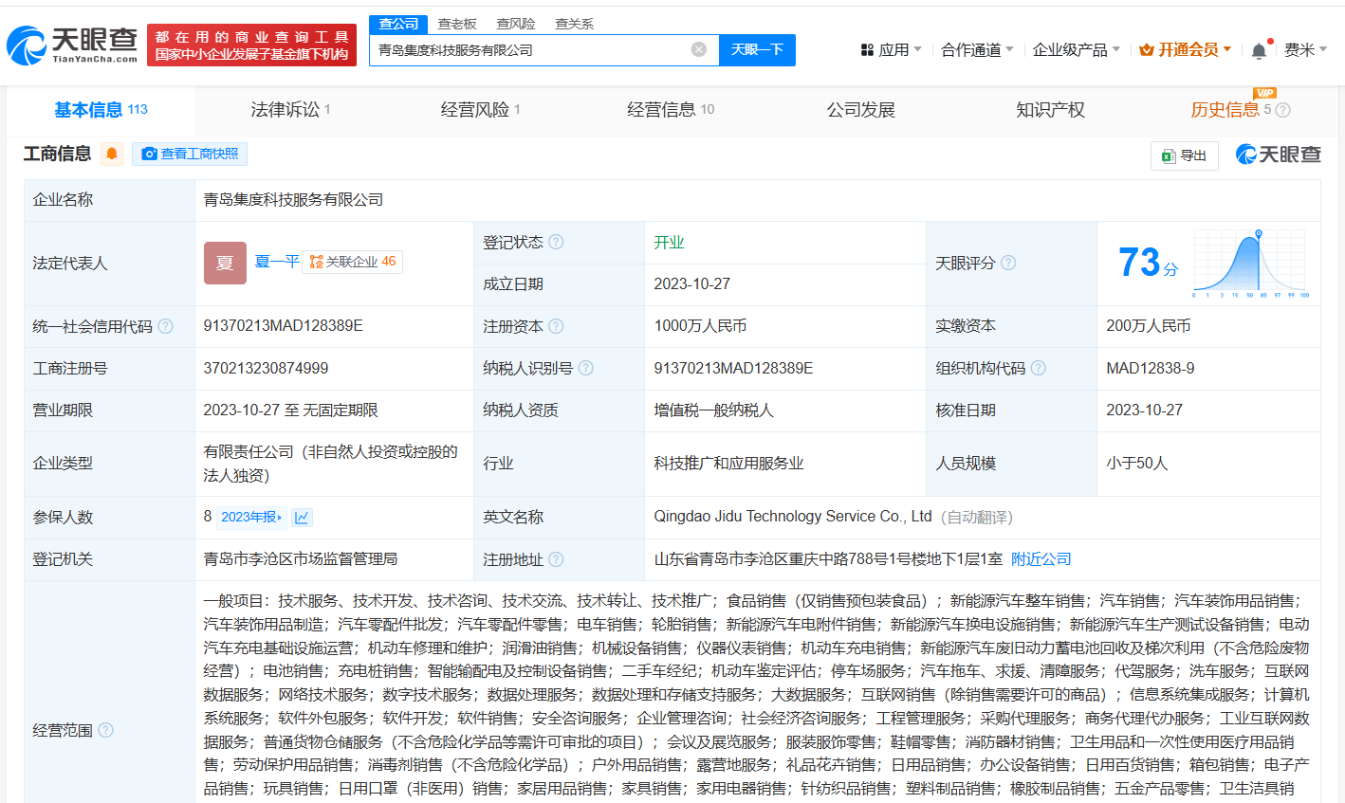The image size is (1345, 803).
Task: Click help icon next to 登记状态
Action: 556,242
